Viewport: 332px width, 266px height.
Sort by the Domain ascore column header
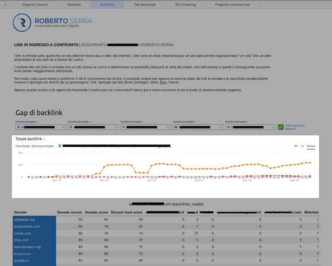[x=69, y=212]
